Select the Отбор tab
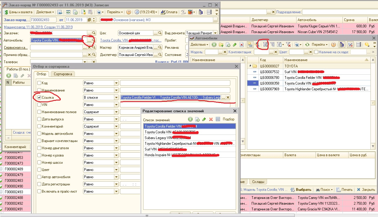The image size is (378, 217). pyautogui.click(x=41, y=74)
